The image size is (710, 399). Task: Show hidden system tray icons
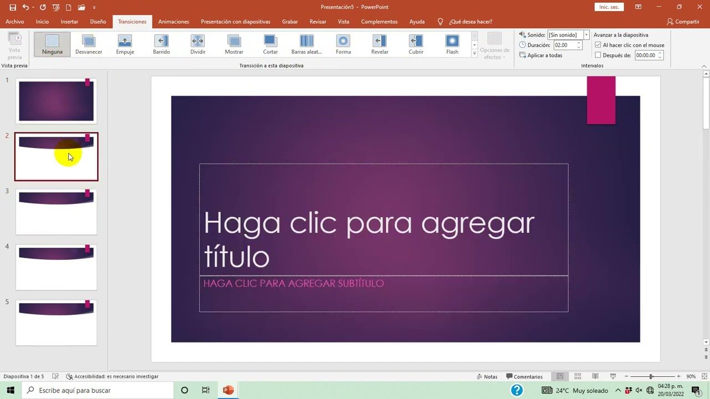pyautogui.click(x=618, y=390)
